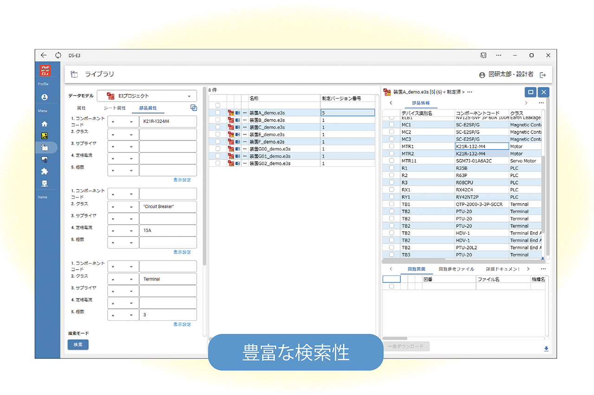Click the 検索 search button

pos(78,344)
